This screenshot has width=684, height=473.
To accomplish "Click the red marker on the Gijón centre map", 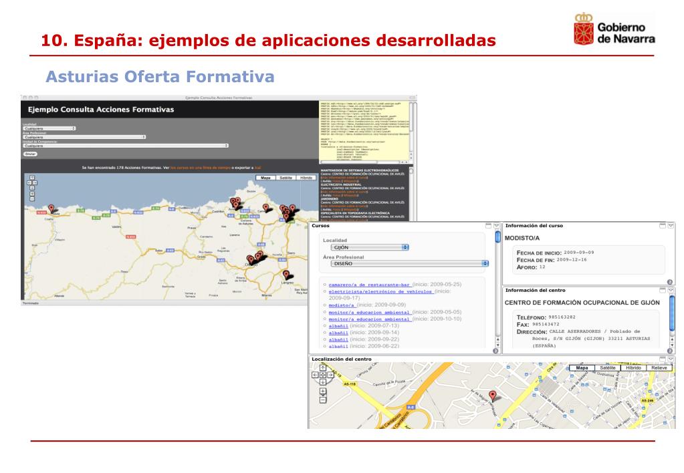I will pos(493,396).
